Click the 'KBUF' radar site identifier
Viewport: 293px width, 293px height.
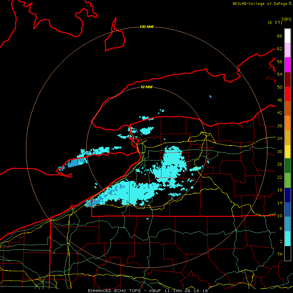pyautogui.click(x=156, y=291)
